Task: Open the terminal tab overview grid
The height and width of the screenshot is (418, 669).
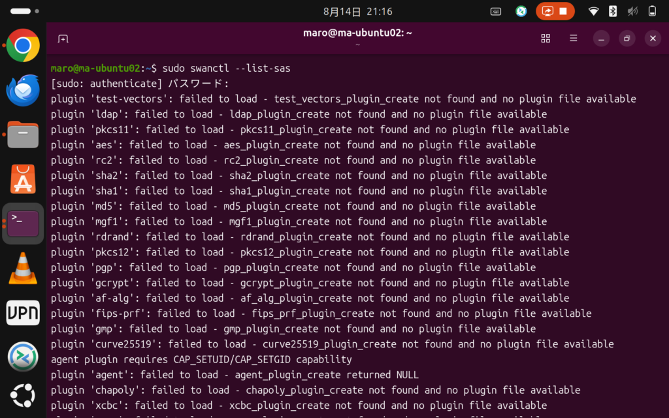Action: [546, 39]
